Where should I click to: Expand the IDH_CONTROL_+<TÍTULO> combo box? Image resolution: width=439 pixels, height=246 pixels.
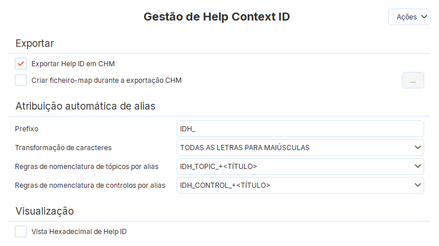click(x=294, y=185)
